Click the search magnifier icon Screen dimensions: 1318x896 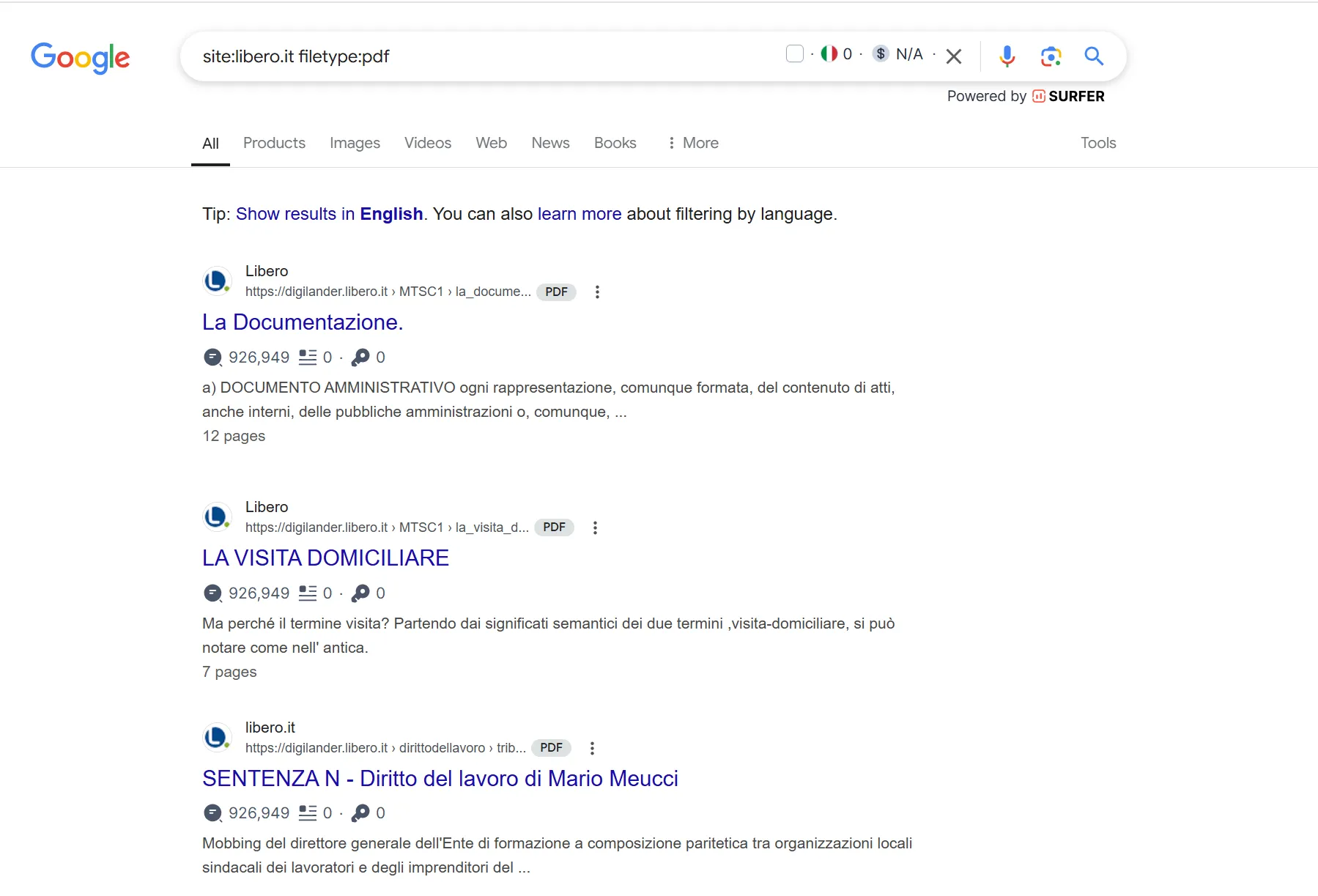click(x=1094, y=56)
